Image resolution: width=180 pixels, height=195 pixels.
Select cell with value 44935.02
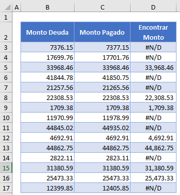coord(102,128)
